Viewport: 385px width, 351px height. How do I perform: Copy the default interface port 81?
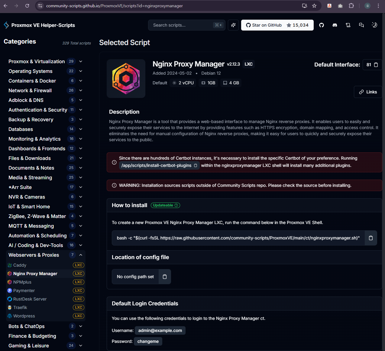pyautogui.click(x=376, y=65)
